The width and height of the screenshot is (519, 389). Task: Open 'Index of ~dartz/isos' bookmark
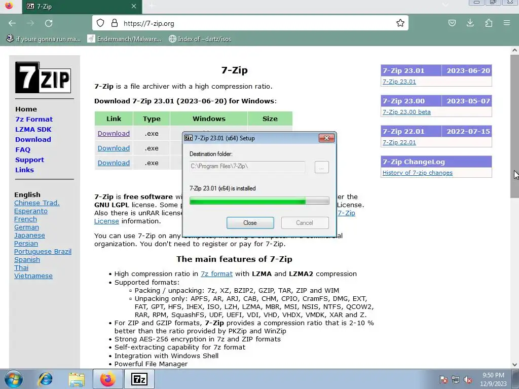pyautogui.click(x=200, y=39)
